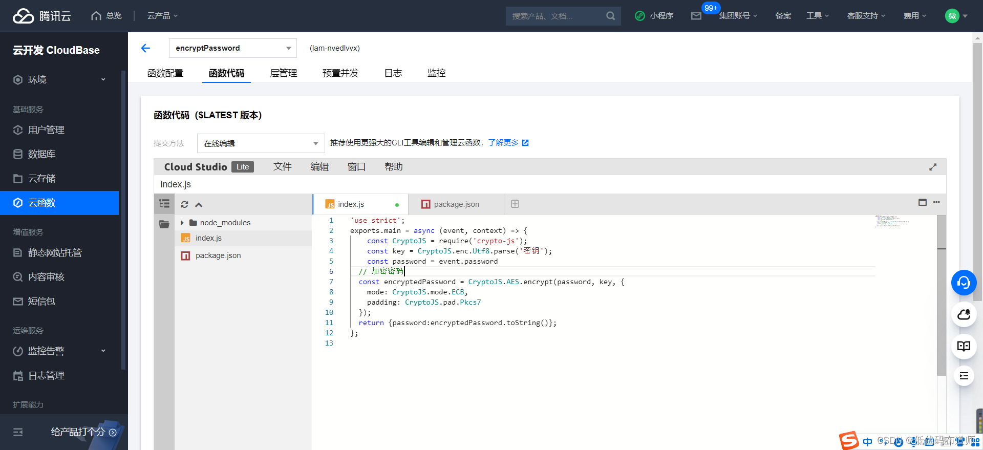Toggle the editor panel layout icon
This screenshot has width=983, height=450.
923,202
